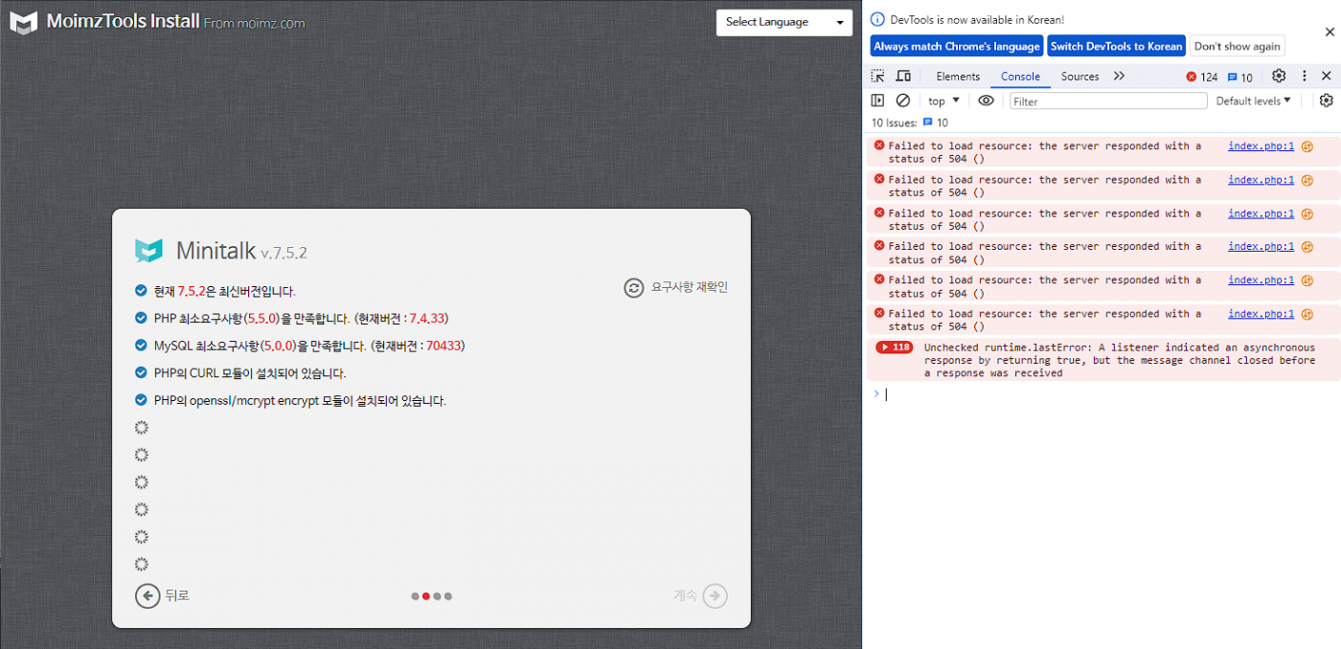The width and height of the screenshot is (1341, 649).
Task: Click the MoimzTools logo icon in the header
Action: tap(24, 22)
